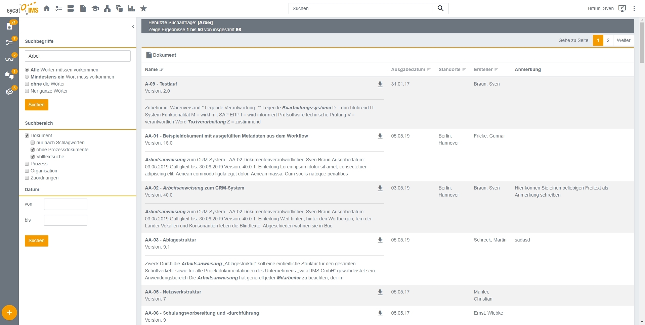This screenshot has width=645, height=325.
Task: Click the orange plus add button
Action: [x=9, y=313]
